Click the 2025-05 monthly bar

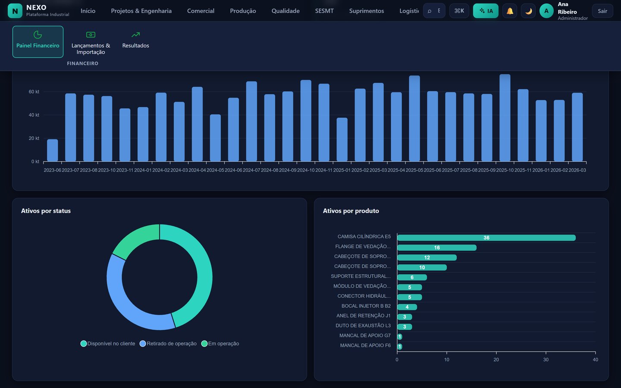(x=414, y=119)
